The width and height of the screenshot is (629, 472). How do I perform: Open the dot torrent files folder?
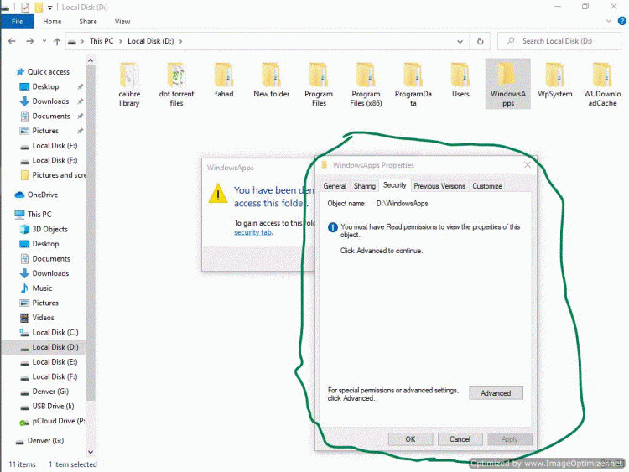point(176,84)
